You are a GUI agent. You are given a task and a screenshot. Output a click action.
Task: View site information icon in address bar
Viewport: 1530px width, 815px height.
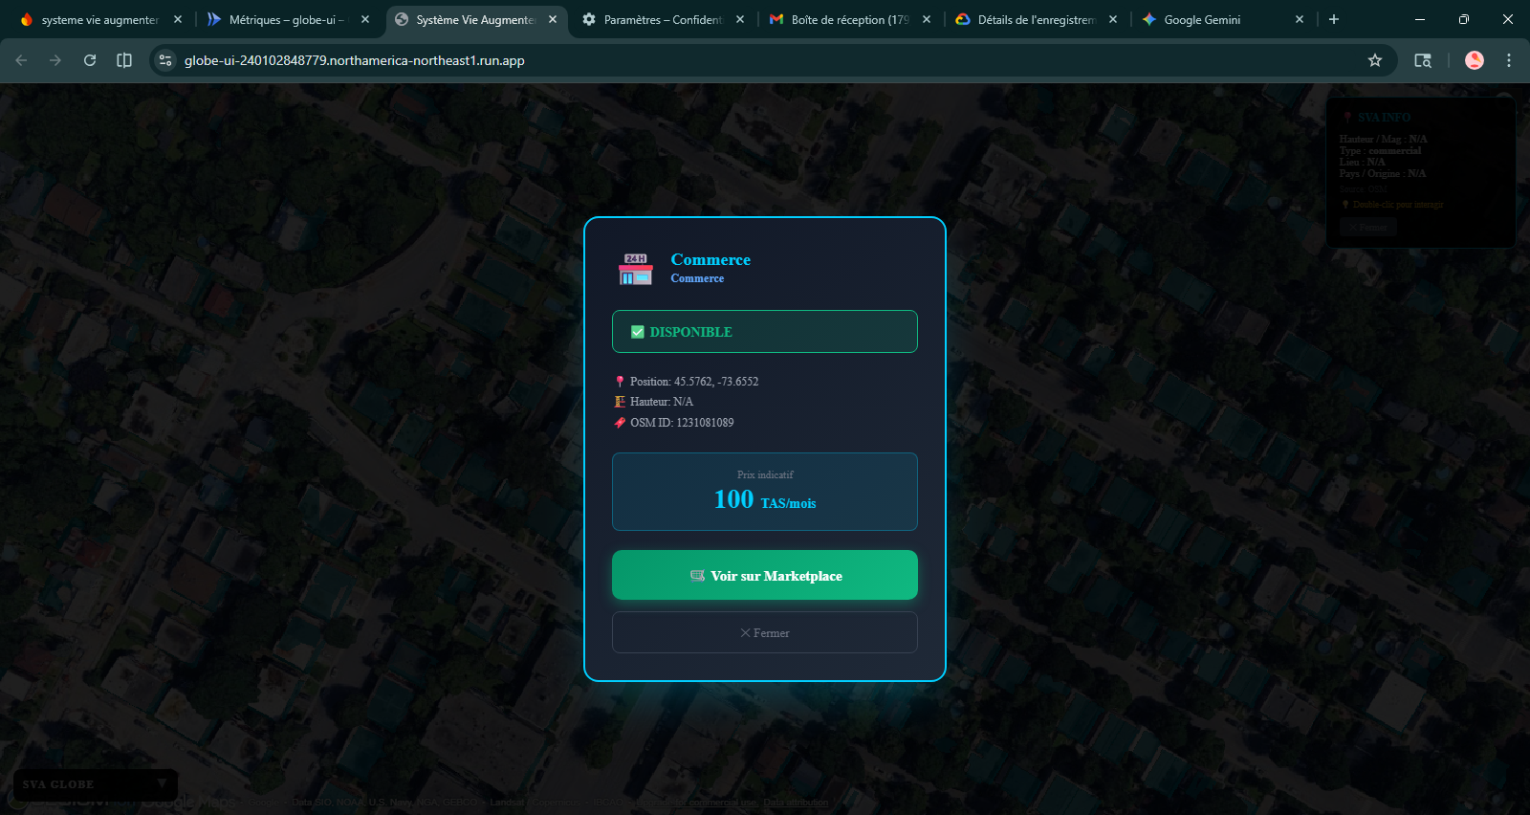pos(165,60)
